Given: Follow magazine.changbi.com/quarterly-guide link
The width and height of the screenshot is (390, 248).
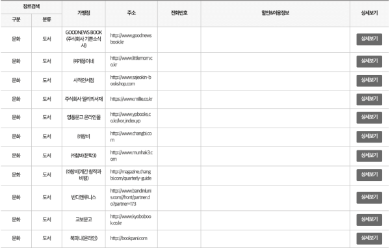Looking at the screenshot, I should [131, 175].
